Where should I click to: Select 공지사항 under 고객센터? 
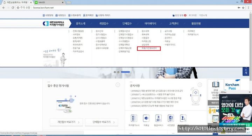pos(168,31)
